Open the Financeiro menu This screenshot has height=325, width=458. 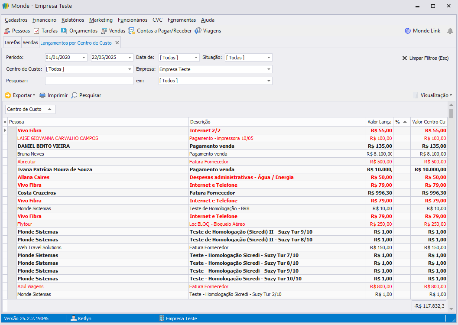pyautogui.click(x=44, y=20)
